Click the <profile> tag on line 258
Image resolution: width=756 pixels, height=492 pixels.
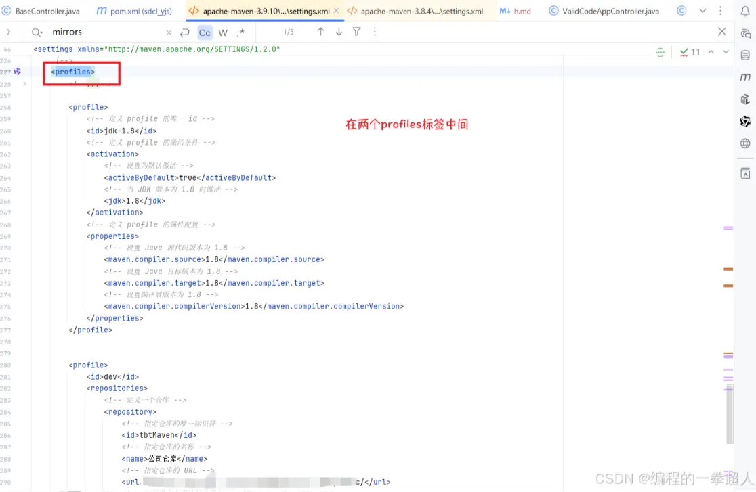point(88,107)
